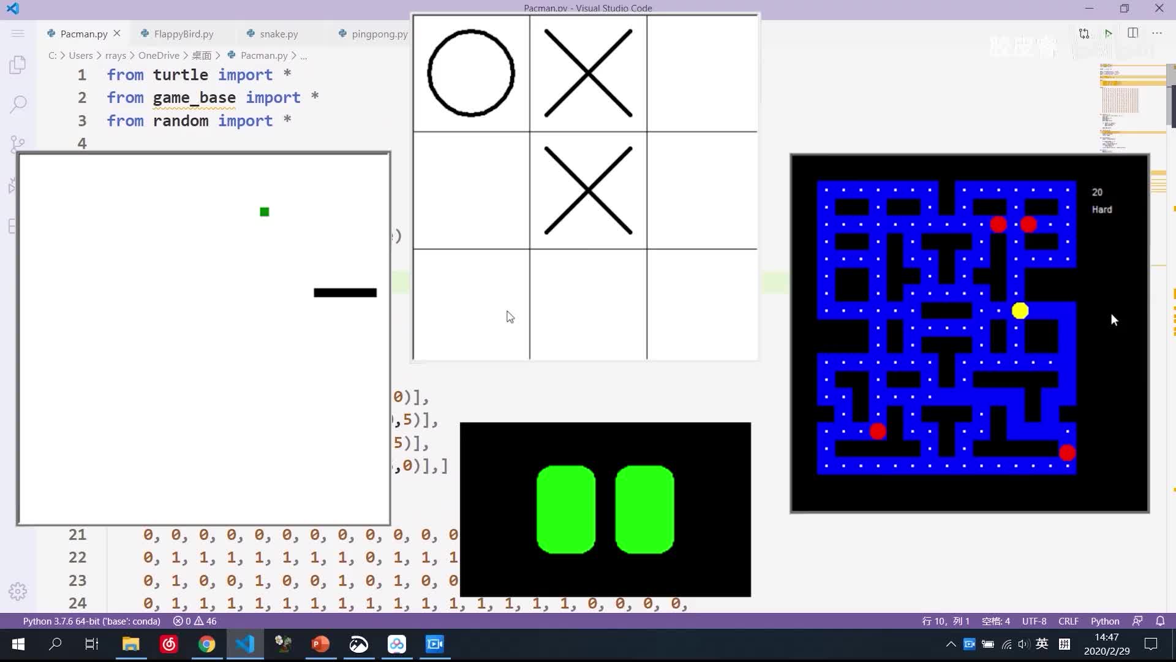Open Source Control view in activity bar
The image size is (1176, 662).
coord(18,144)
